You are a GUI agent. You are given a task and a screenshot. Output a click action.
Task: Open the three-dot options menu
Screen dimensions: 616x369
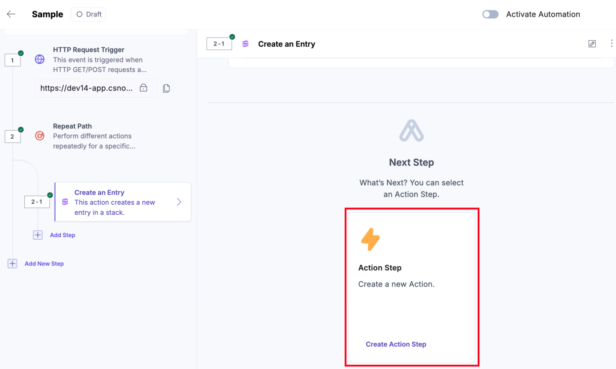(611, 43)
